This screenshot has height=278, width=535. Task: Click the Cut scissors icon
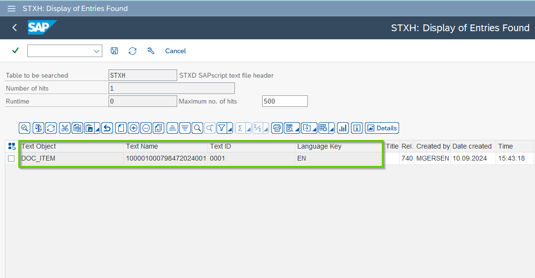(x=64, y=128)
